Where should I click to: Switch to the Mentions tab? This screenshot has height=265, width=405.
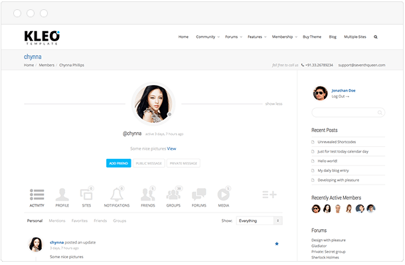pyautogui.click(x=57, y=221)
